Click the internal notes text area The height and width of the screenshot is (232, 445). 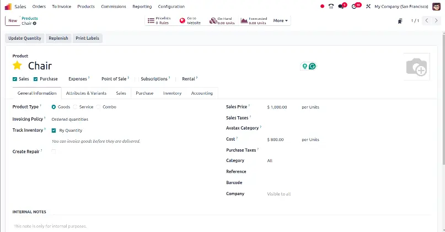tap(221, 226)
